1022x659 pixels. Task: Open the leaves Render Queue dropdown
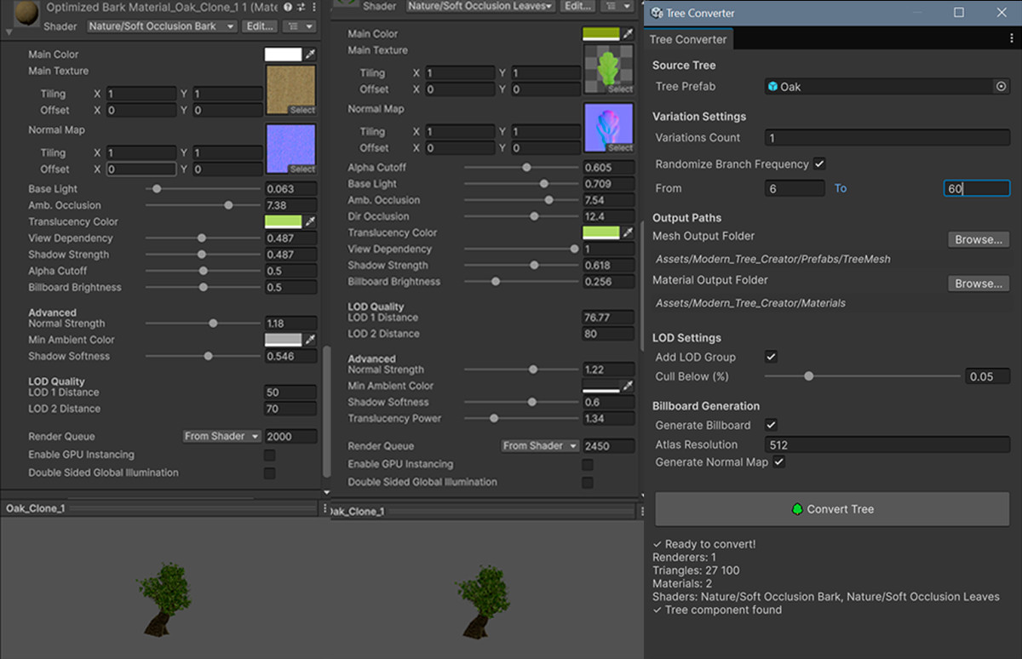[539, 445]
